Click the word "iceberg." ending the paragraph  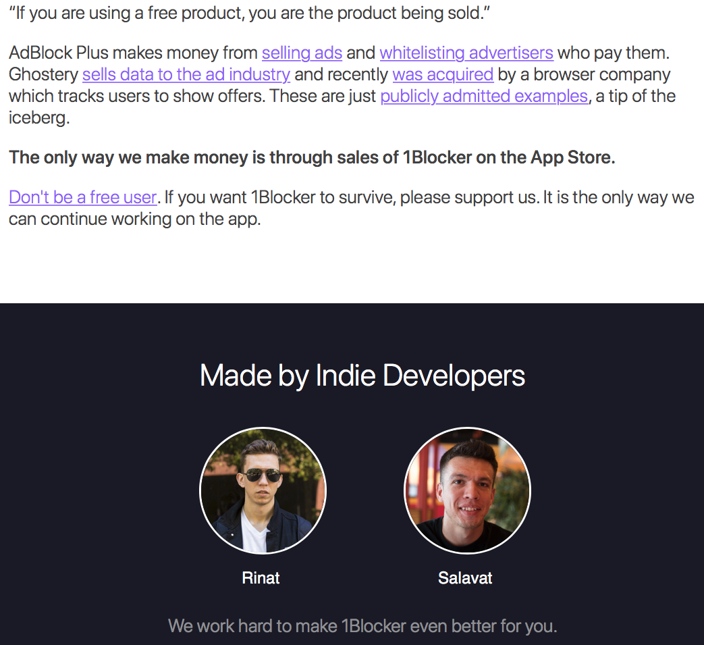click(x=39, y=118)
